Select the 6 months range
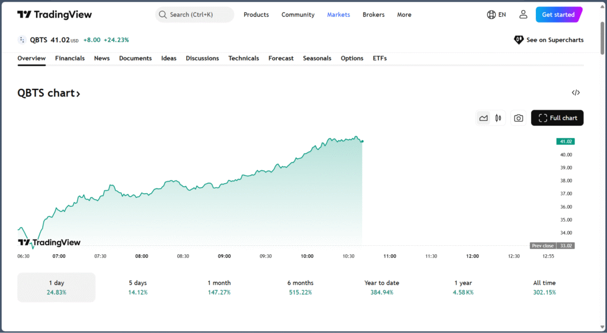Viewport: 607px width, 333px height. click(x=300, y=287)
